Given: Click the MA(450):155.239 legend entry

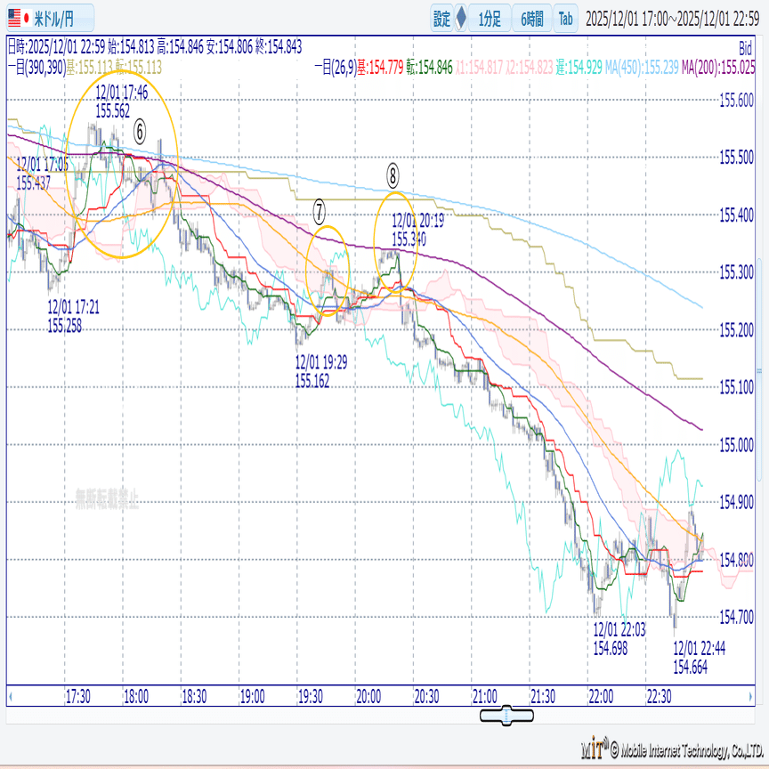Looking at the screenshot, I should tap(642, 68).
